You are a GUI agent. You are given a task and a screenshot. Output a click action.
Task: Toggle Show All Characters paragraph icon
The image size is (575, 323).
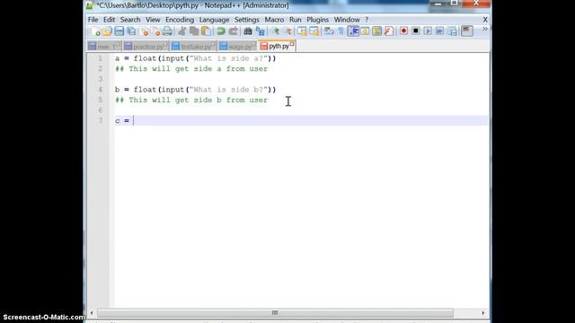(341, 31)
